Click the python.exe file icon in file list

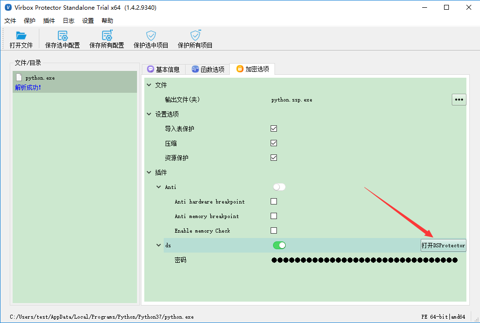click(19, 77)
